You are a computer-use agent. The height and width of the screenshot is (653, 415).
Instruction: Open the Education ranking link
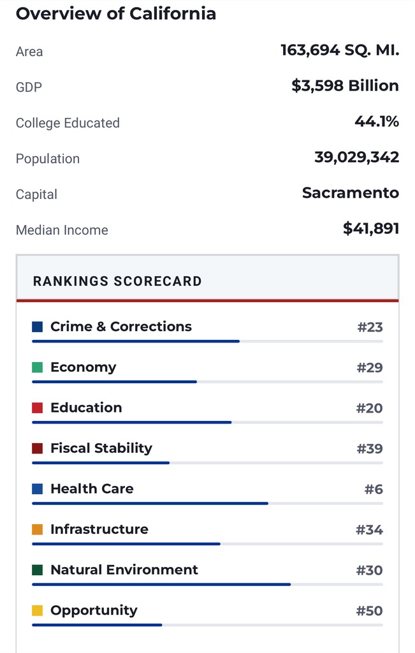86,407
